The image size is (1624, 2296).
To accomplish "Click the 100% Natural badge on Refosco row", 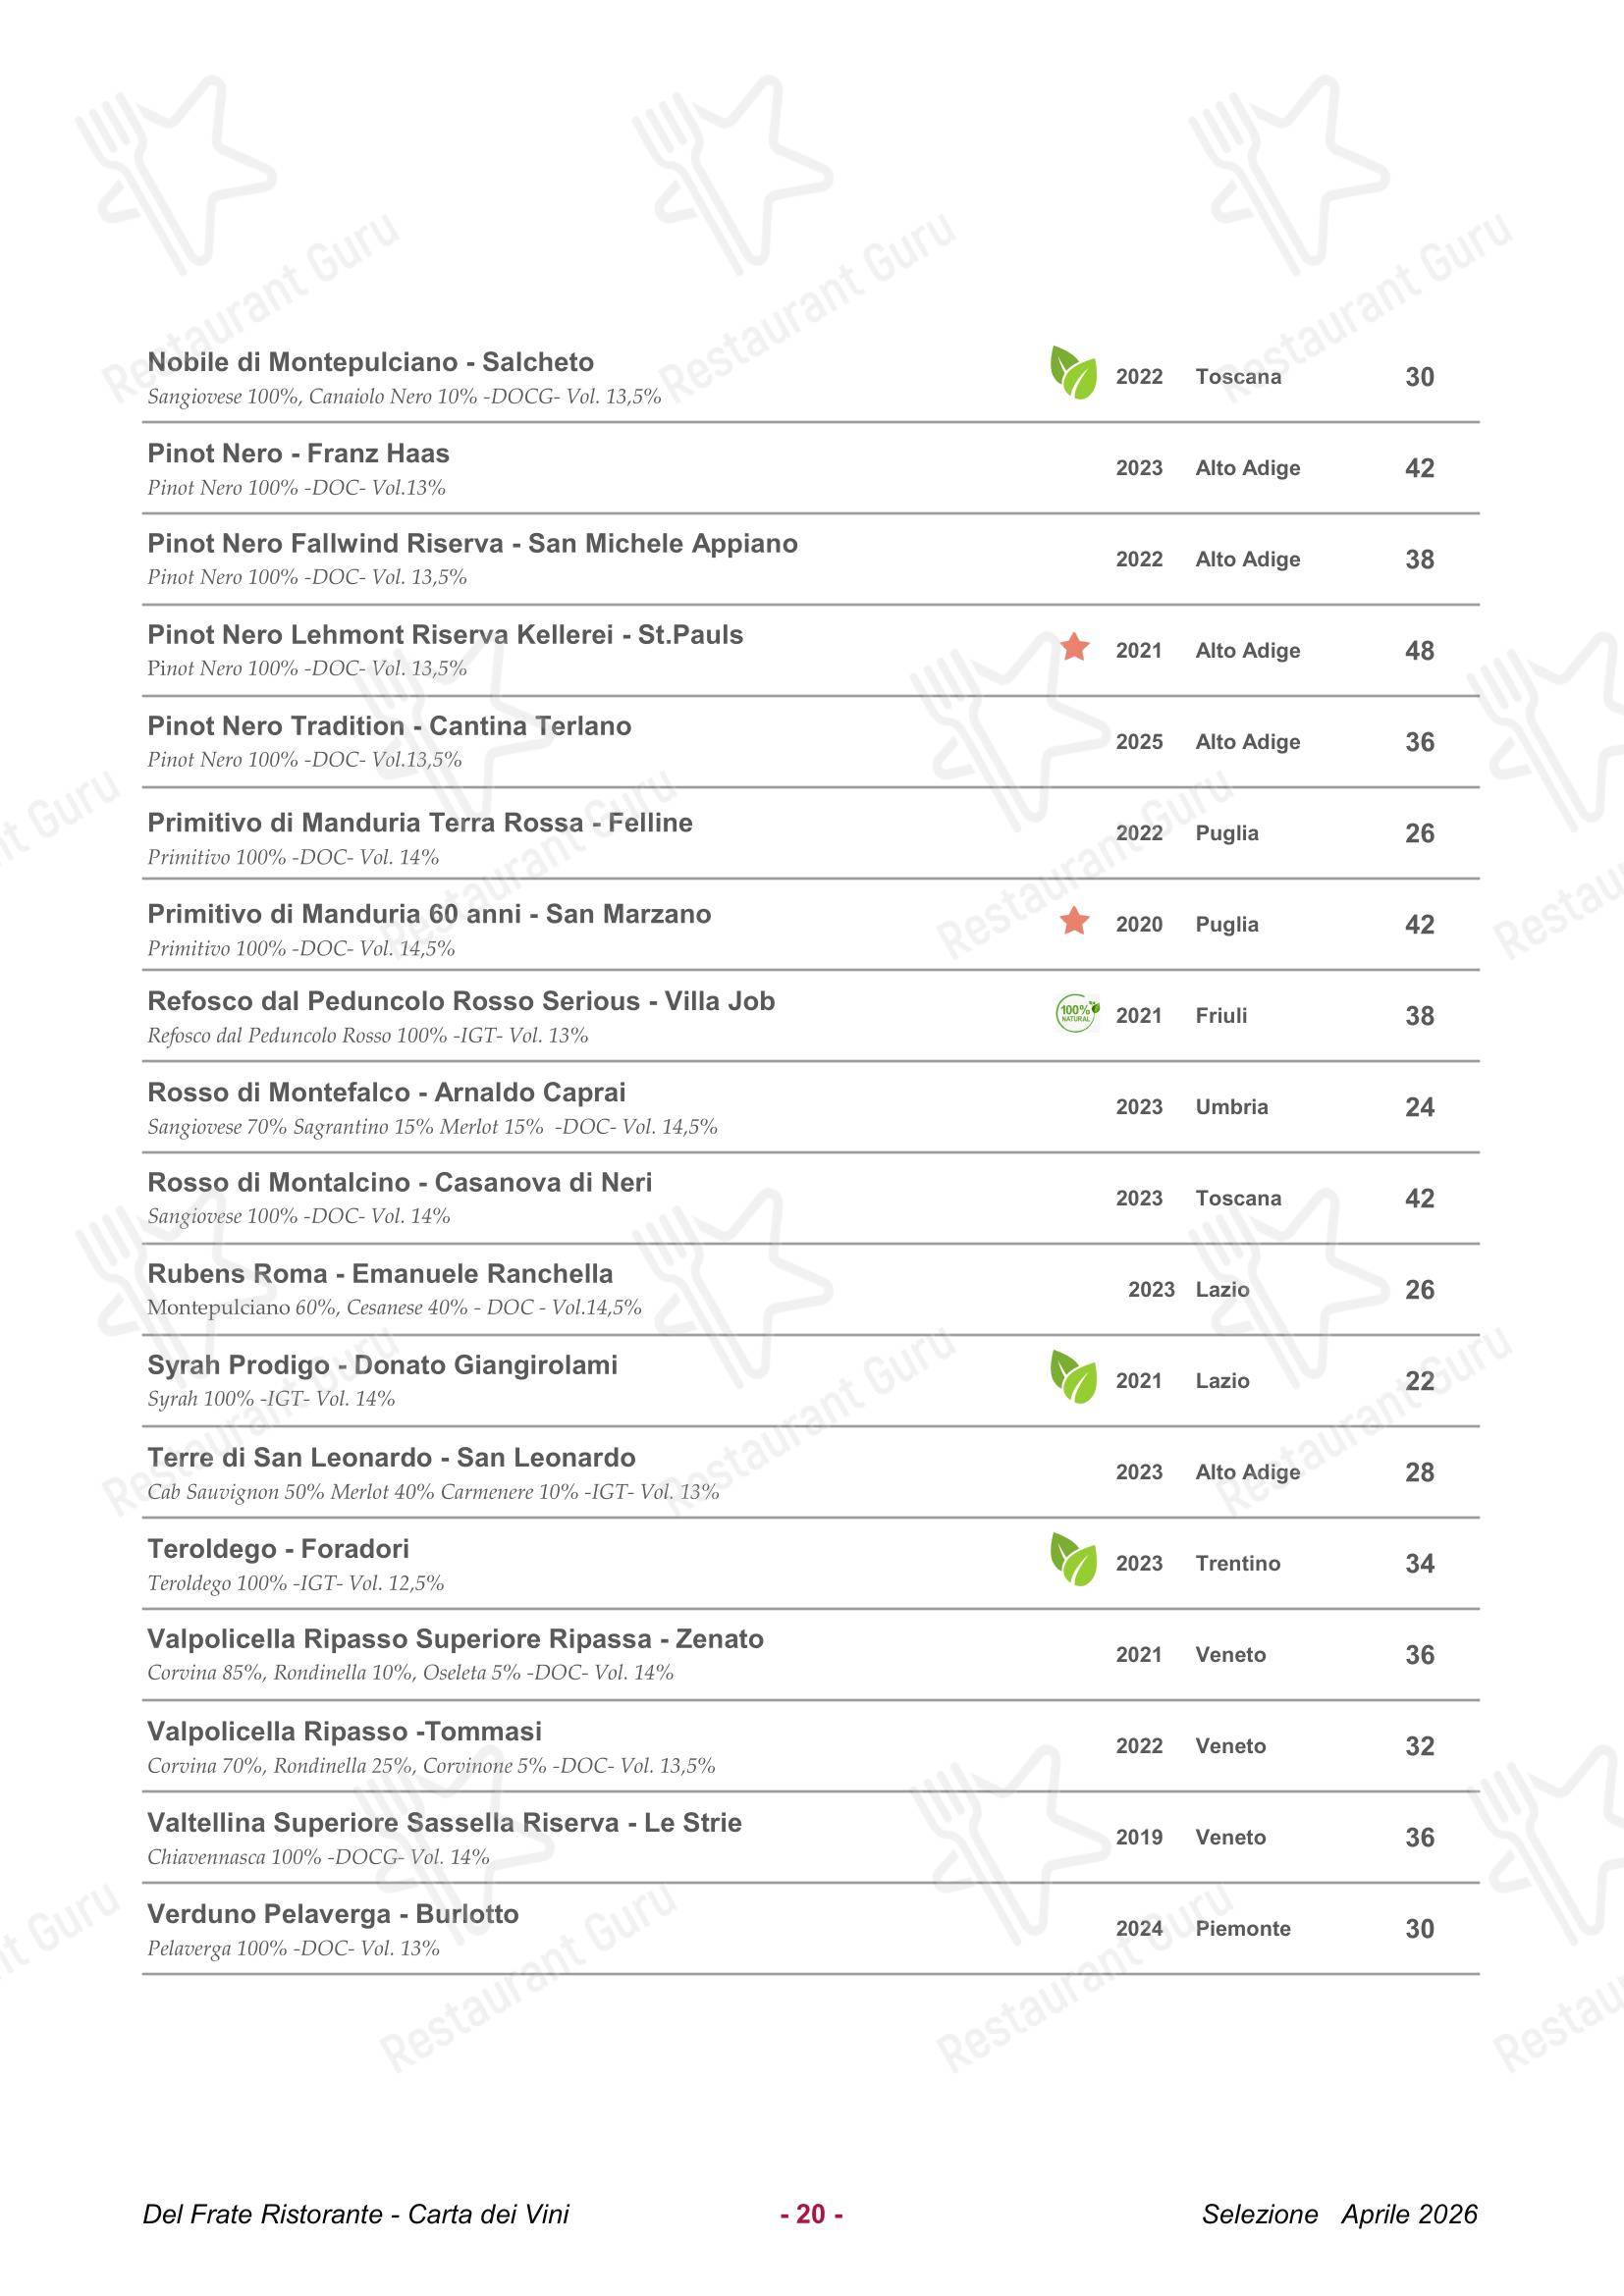I will [x=1078, y=1014].
